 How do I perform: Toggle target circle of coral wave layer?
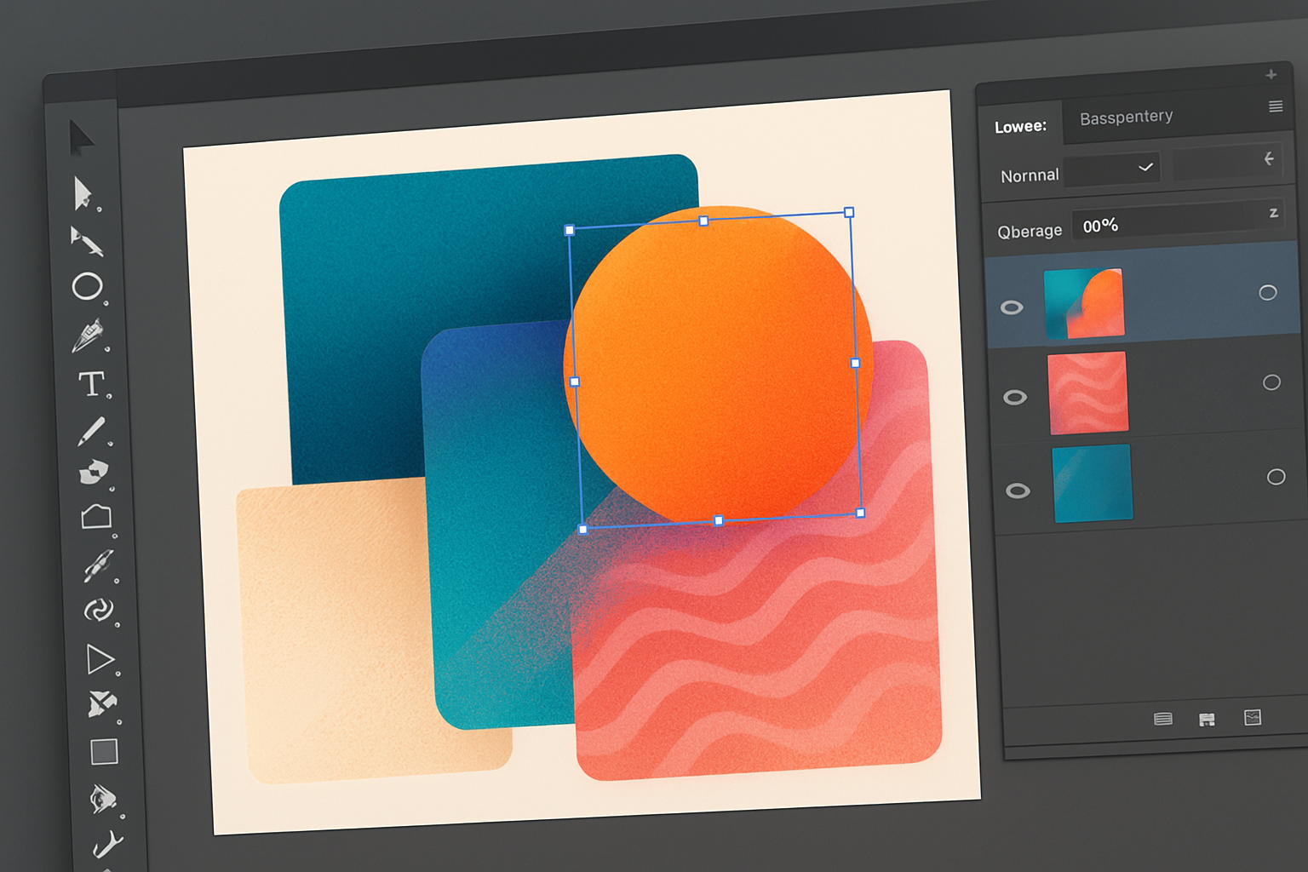coord(1271,382)
